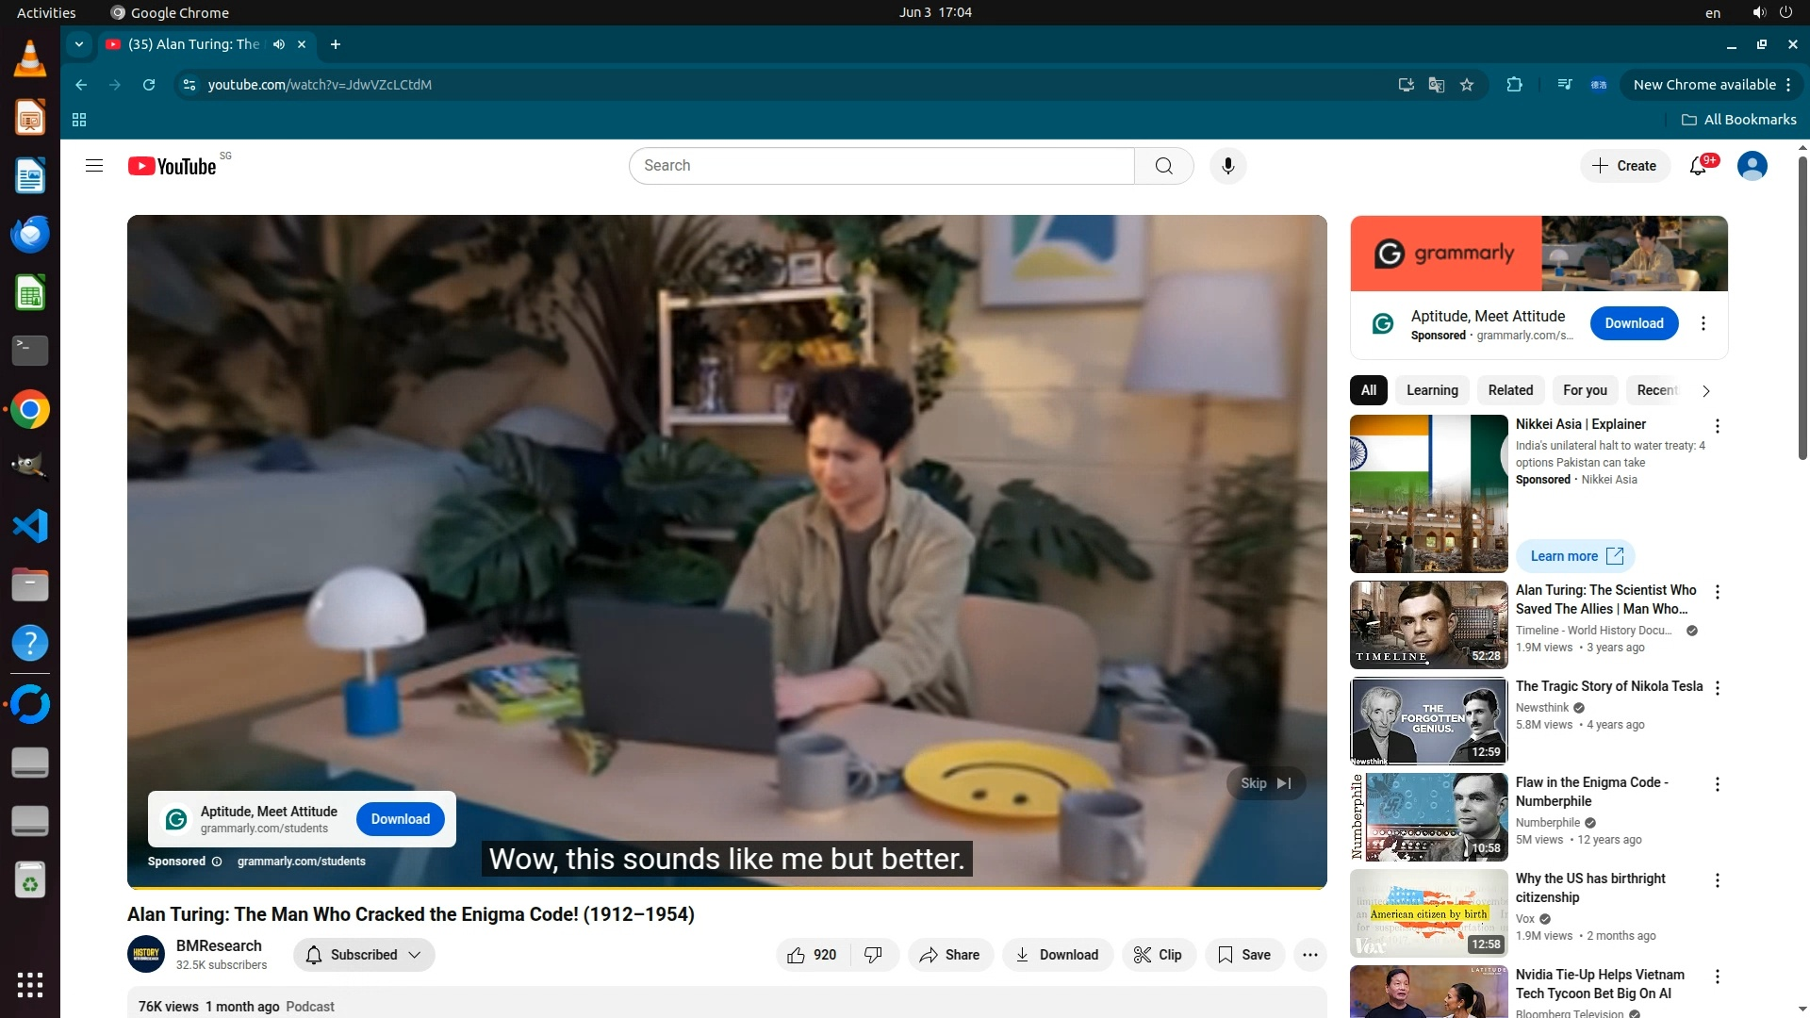This screenshot has width=1810, height=1018.
Task: Open the hamburger guide menu
Action: pos(94,166)
